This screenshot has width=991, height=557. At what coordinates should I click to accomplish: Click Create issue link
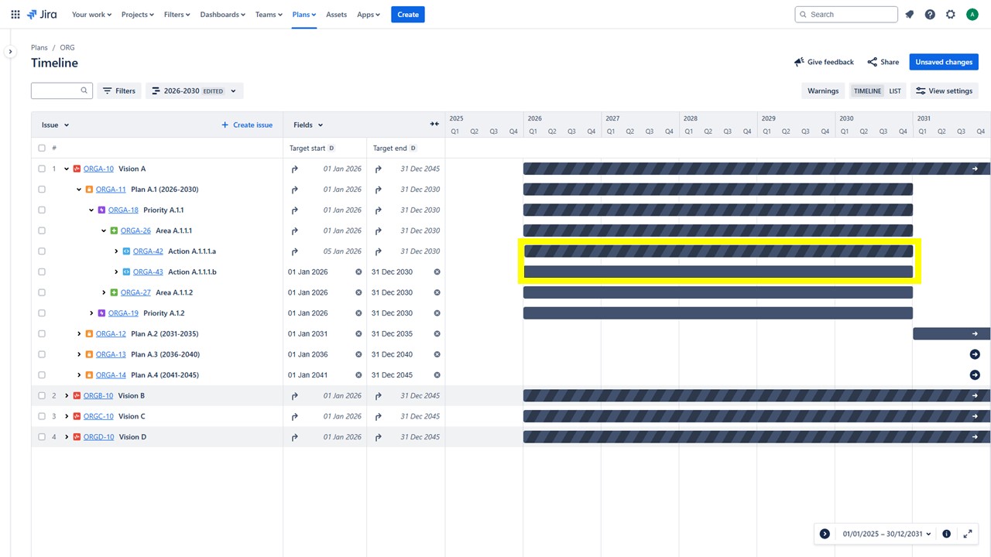(247, 125)
